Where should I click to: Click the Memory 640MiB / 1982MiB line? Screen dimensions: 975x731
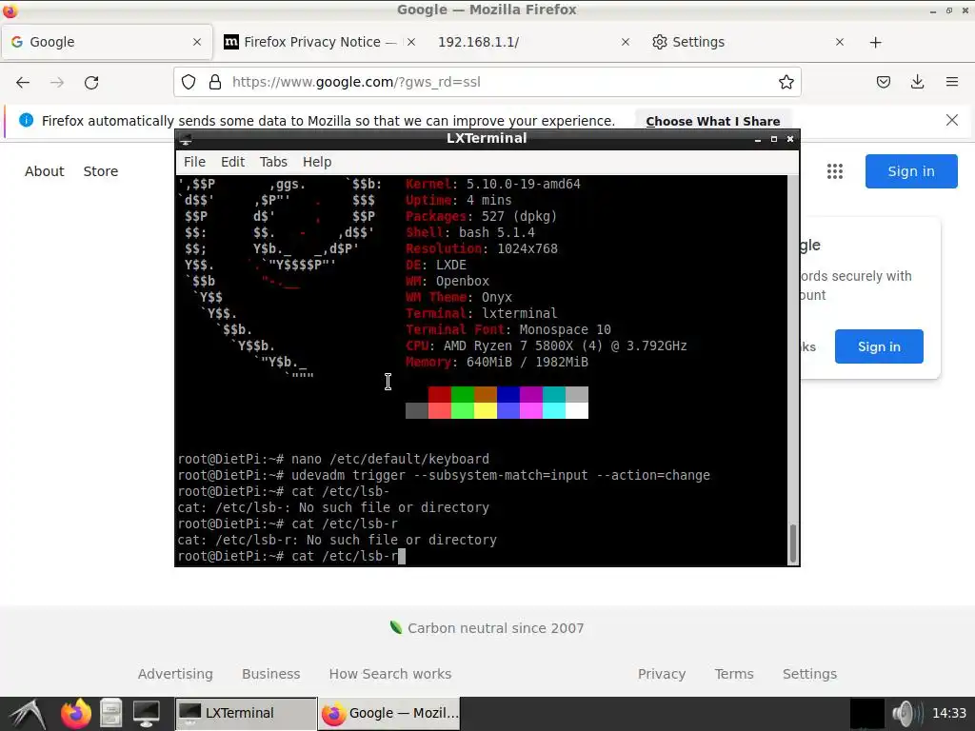[x=497, y=362]
